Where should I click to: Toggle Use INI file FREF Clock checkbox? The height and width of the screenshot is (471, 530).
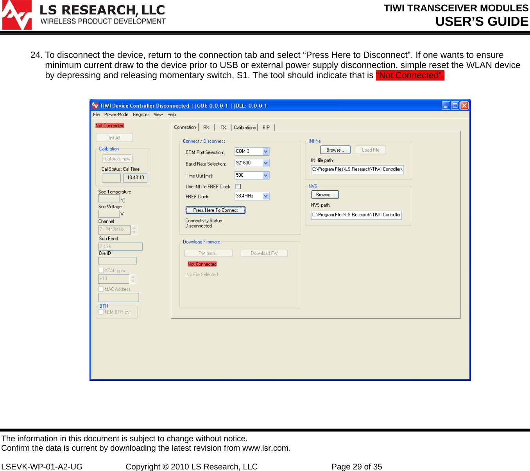tap(238, 186)
